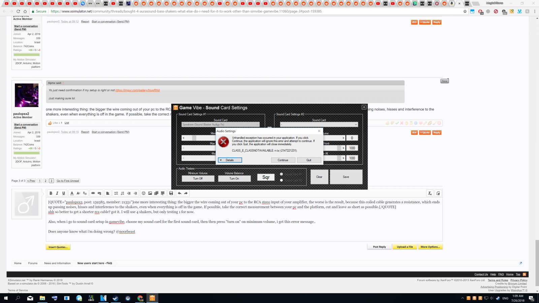Open text alignment options in editor
Screen dimensions: 539x303
point(108,193)
